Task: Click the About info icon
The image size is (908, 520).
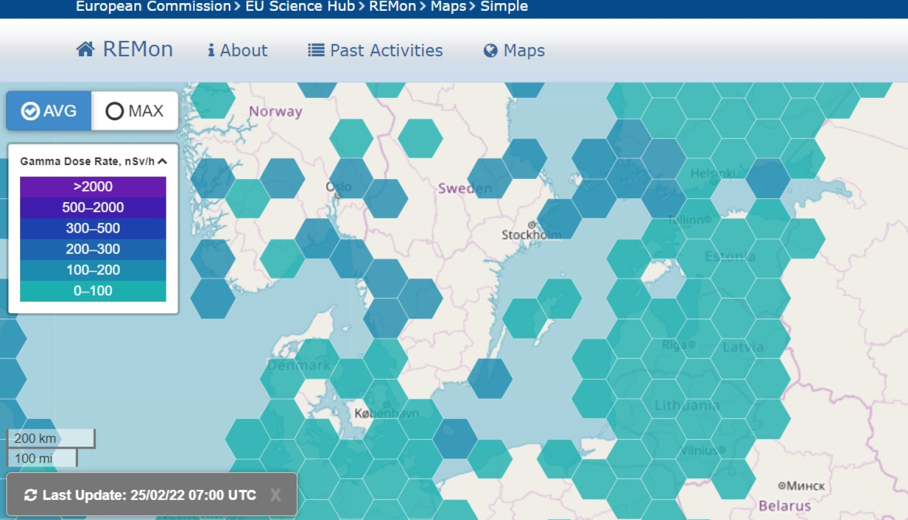Action: click(x=211, y=50)
